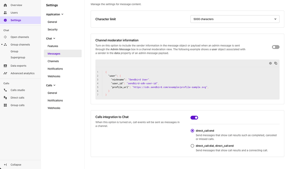292x169 pixels.
Task: Switch to the Channels settings page
Action: pyautogui.click(x=53, y=61)
